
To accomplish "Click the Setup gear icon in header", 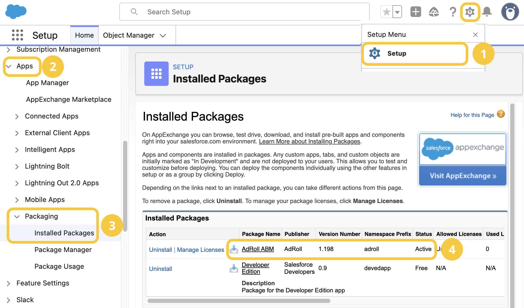I will point(470,12).
